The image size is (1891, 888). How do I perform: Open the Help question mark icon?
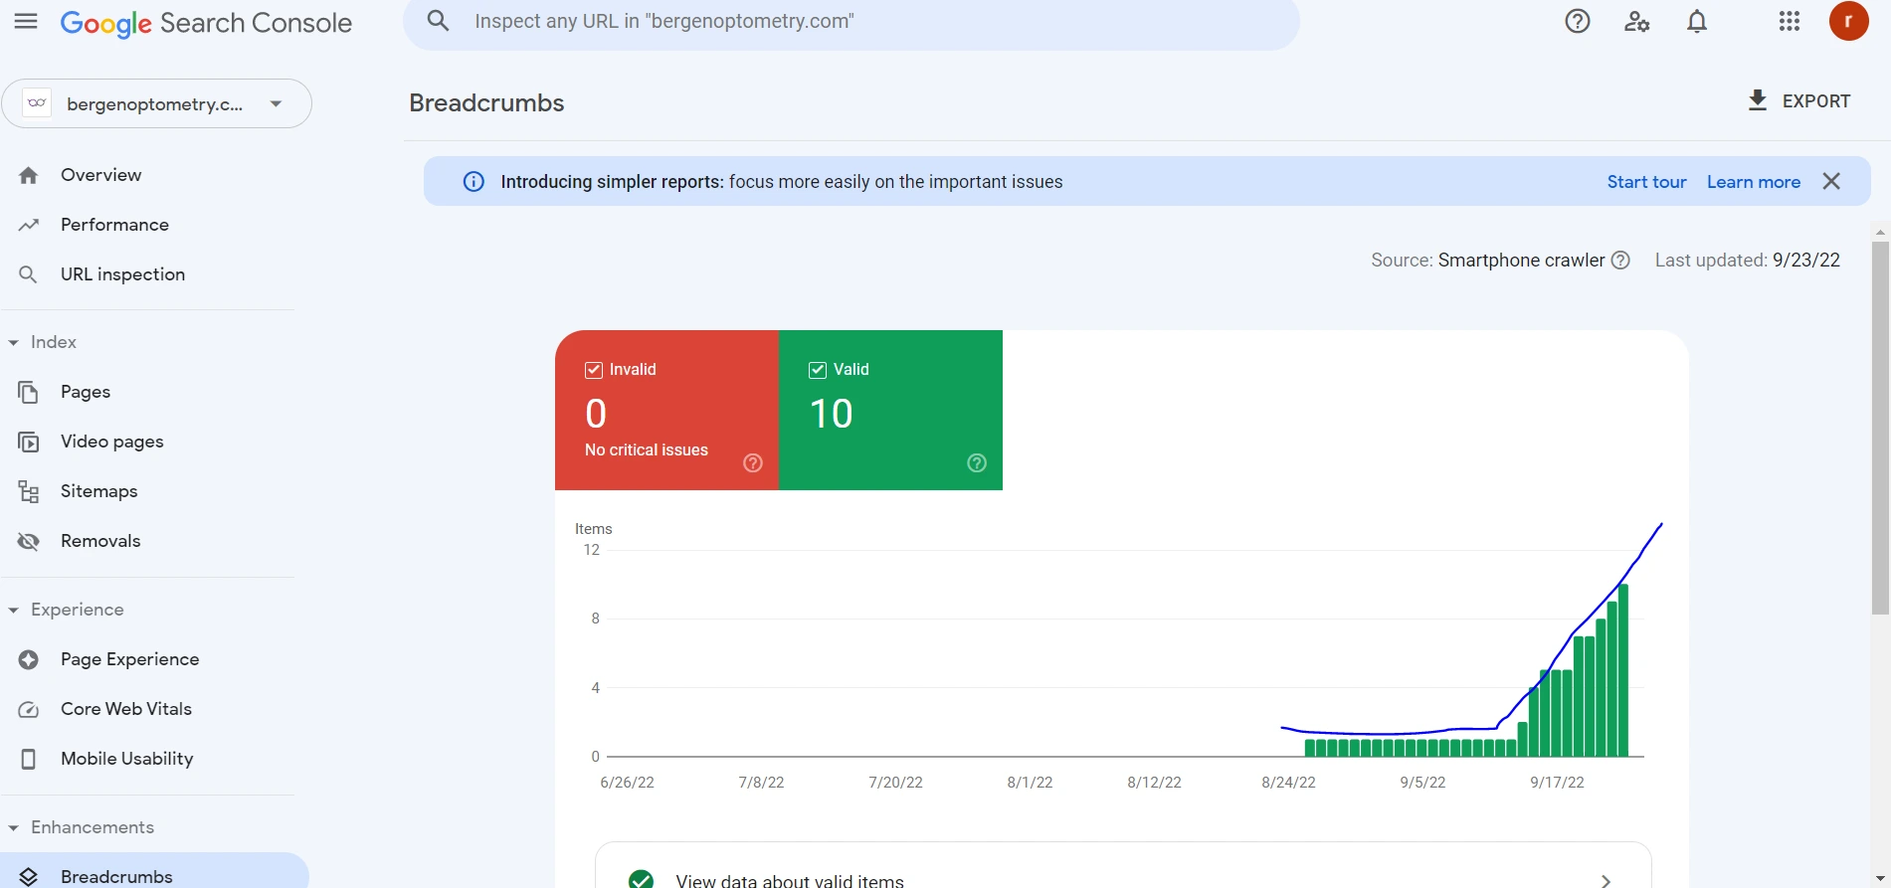[1577, 22]
